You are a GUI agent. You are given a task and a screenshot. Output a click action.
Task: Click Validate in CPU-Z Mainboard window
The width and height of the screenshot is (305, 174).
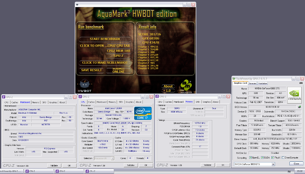pos(54,166)
